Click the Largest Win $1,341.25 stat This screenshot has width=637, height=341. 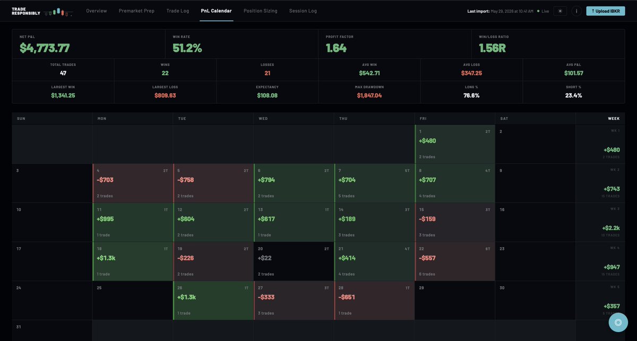click(63, 92)
